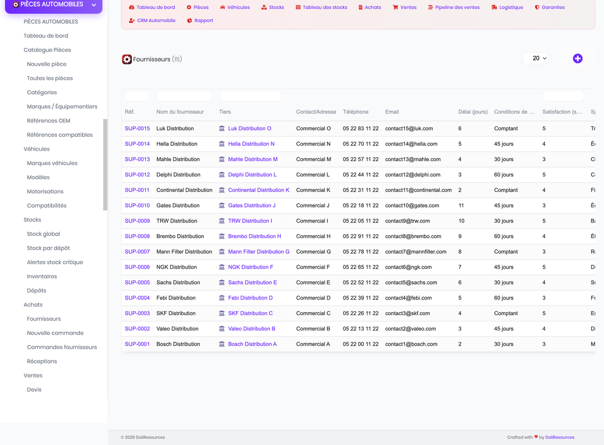Open the CRM Automobile menu tab
This screenshot has width=604, height=445.
click(x=152, y=21)
